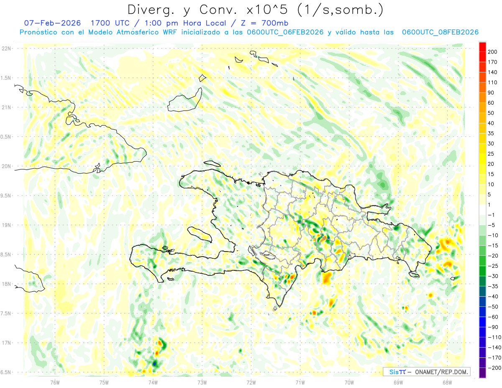Click the initialization stamp "0600UTC_06FEB2026"

(285, 32)
